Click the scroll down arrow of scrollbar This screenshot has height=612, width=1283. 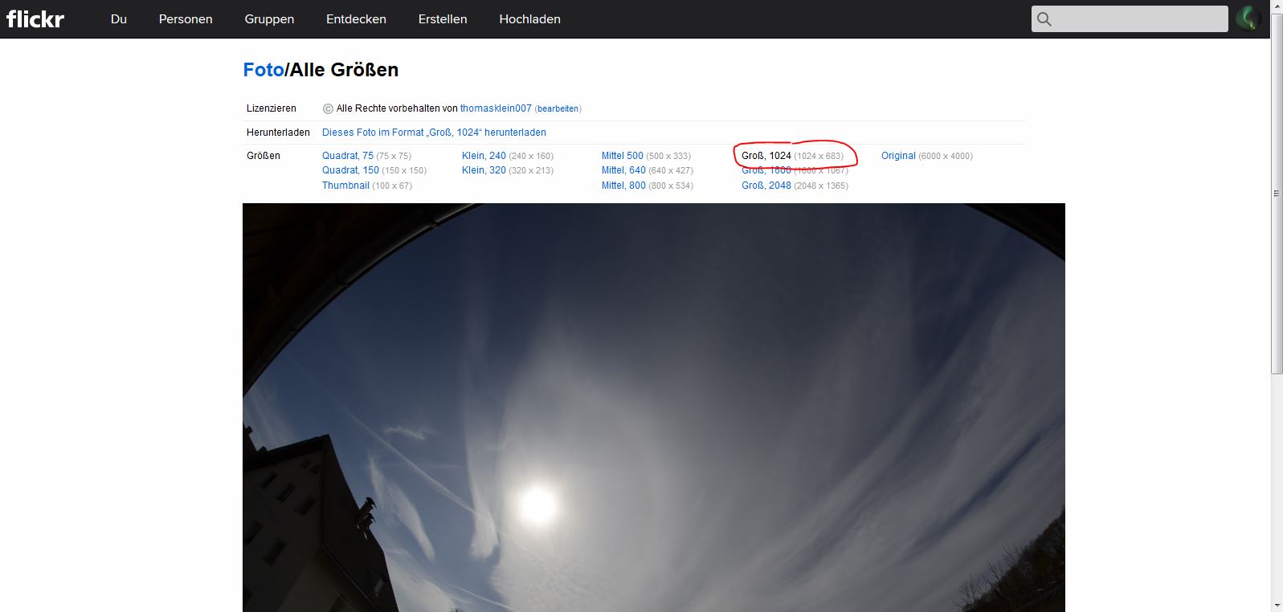[x=1277, y=605]
